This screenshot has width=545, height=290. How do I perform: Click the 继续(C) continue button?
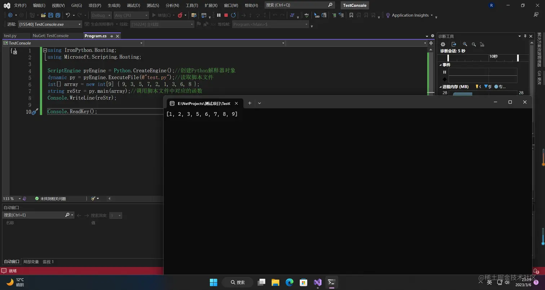pos(161,15)
